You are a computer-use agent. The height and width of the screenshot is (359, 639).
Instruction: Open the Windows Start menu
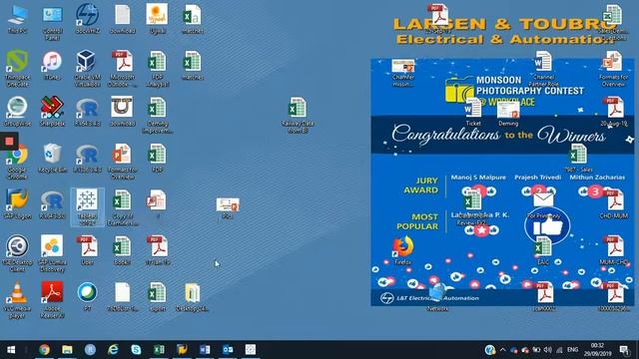pyautogui.click(x=11, y=350)
